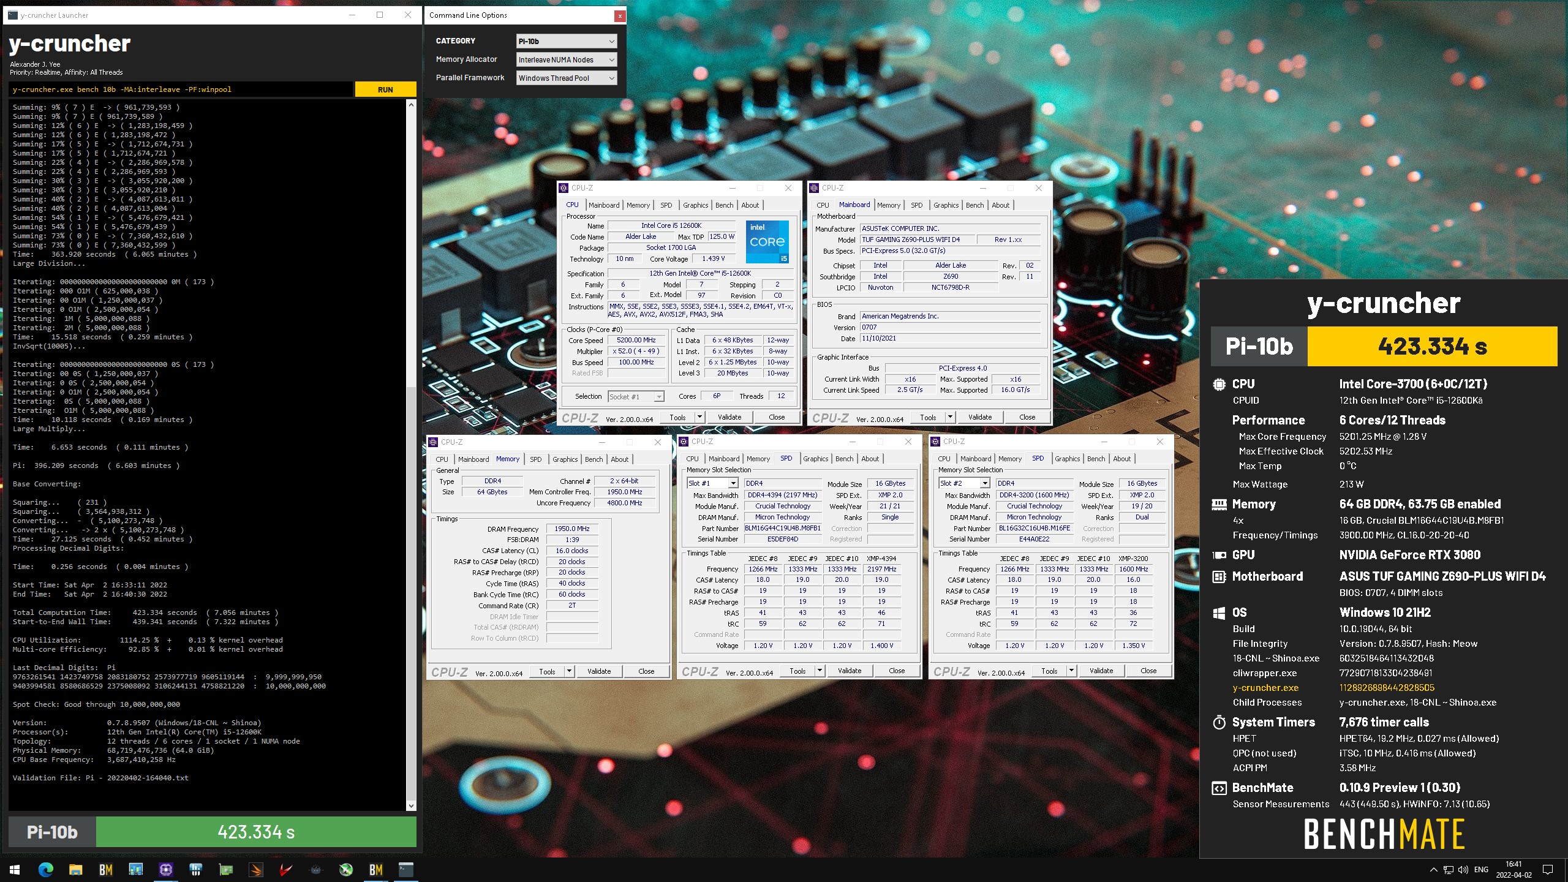Screen dimensions: 1568x882
Task: Open the CPU tab in the Slot #2 window
Action: coord(944,459)
